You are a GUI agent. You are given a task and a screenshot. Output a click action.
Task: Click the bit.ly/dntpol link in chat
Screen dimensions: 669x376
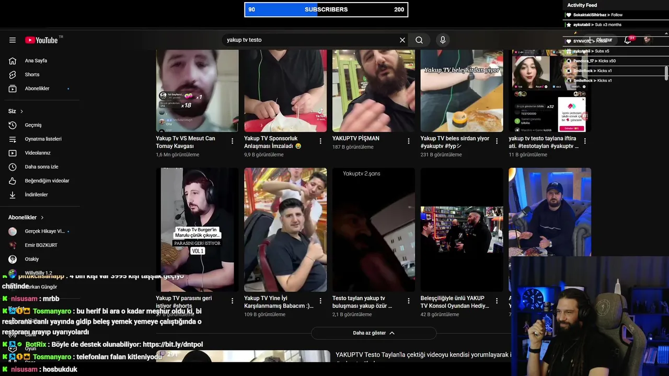point(172,345)
